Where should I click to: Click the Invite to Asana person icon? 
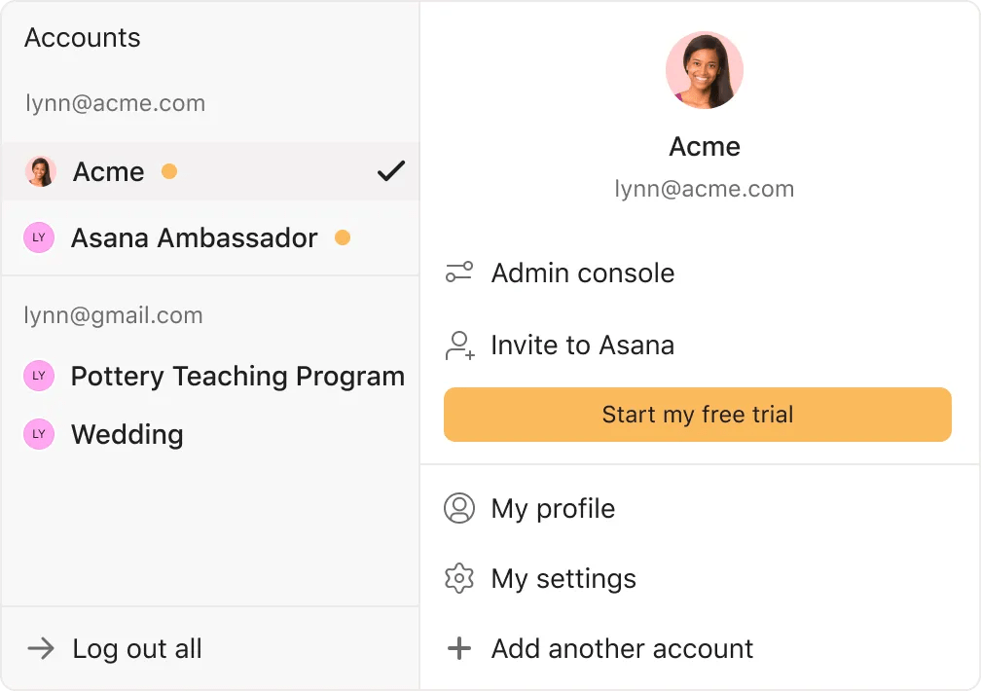459,345
